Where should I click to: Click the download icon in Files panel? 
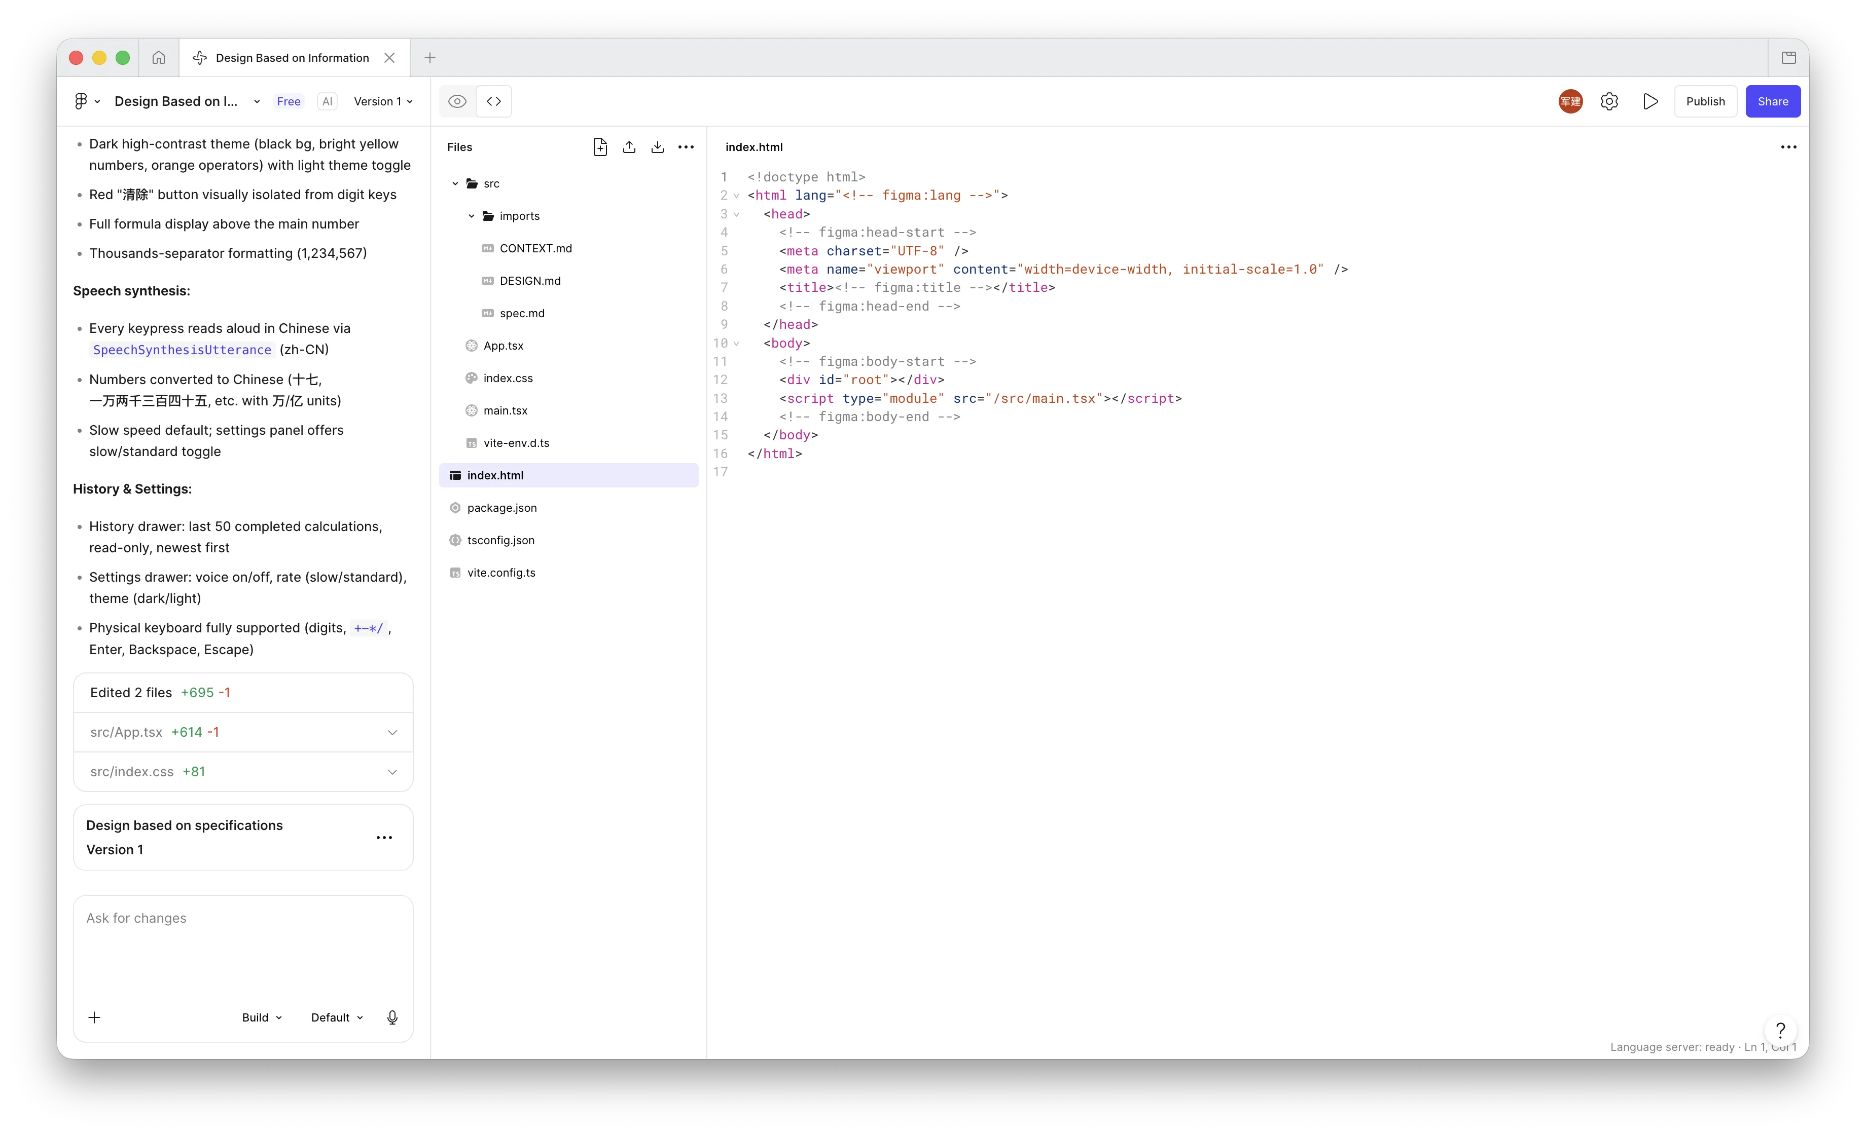click(657, 147)
